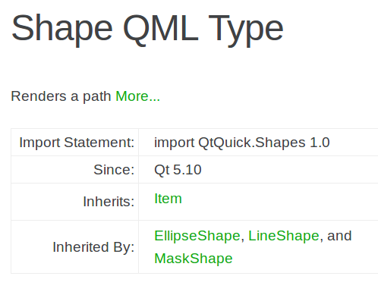This screenshot has width=378, height=295.
Task: Click the Qt 5.10 version value
Action: click(x=178, y=170)
